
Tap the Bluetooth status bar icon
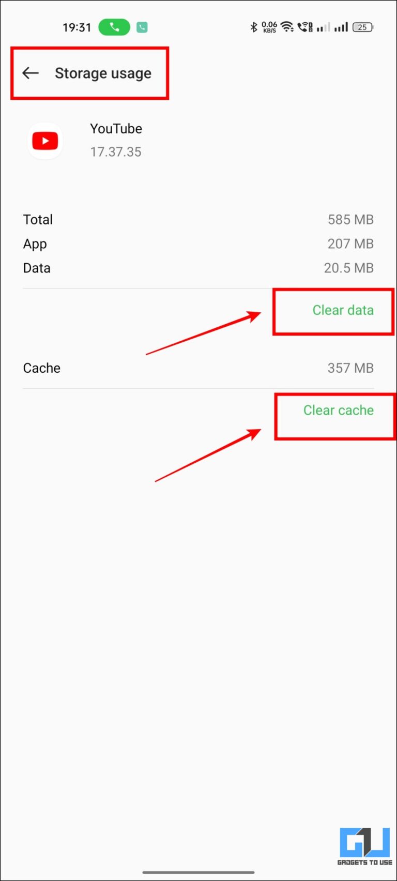254,27
